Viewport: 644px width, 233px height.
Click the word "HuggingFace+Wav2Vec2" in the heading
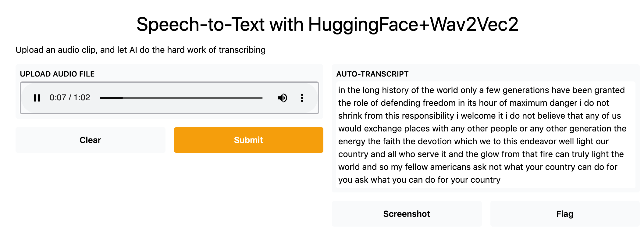tap(413, 24)
